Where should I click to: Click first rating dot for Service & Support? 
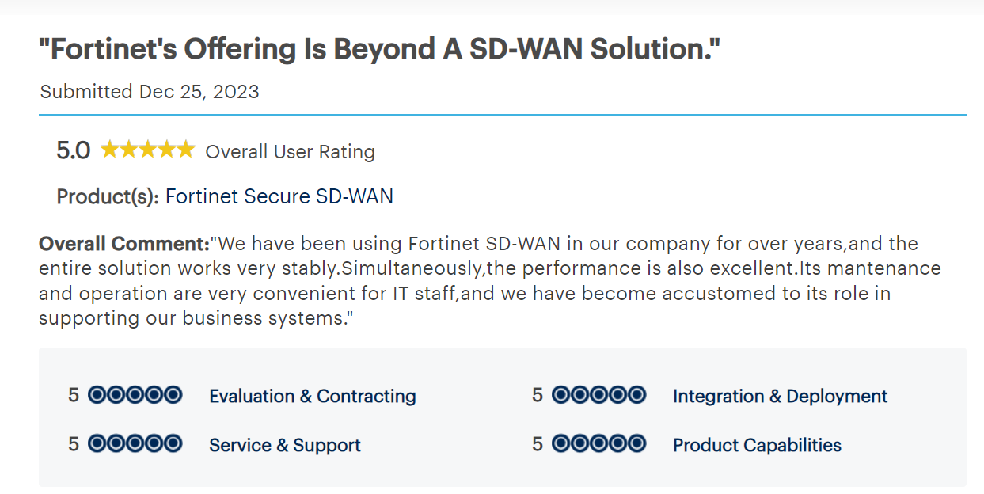pyautogui.click(x=97, y=443)
